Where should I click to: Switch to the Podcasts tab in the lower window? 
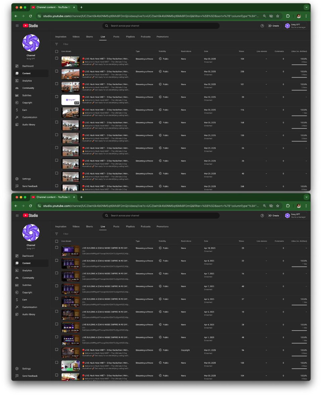(x=146, y=227)
